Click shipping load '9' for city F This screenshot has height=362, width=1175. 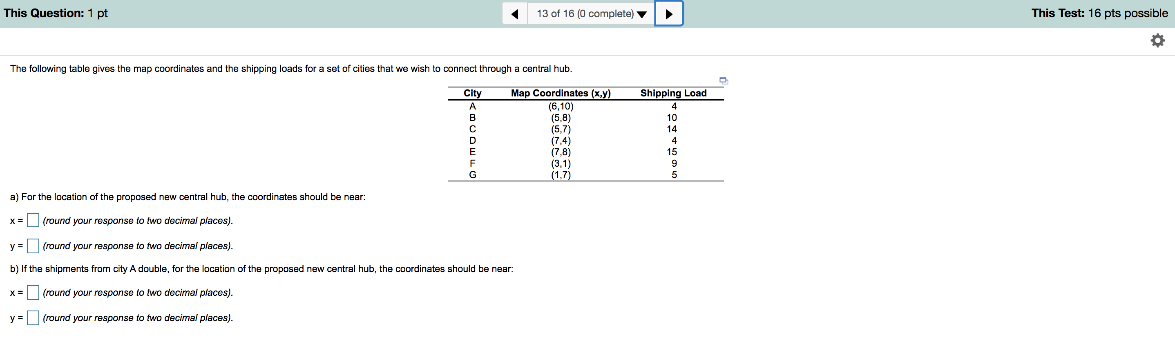tap(674, 163)
